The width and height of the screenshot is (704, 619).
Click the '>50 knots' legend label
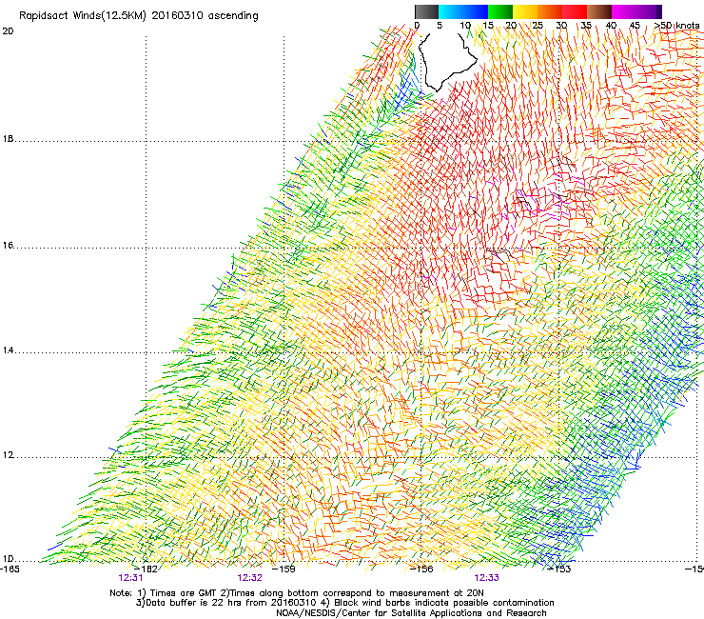pos(676,26)
